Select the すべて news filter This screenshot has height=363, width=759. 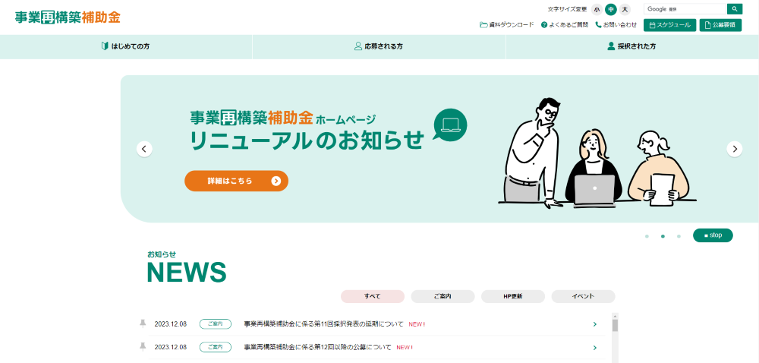coord(372,296)
